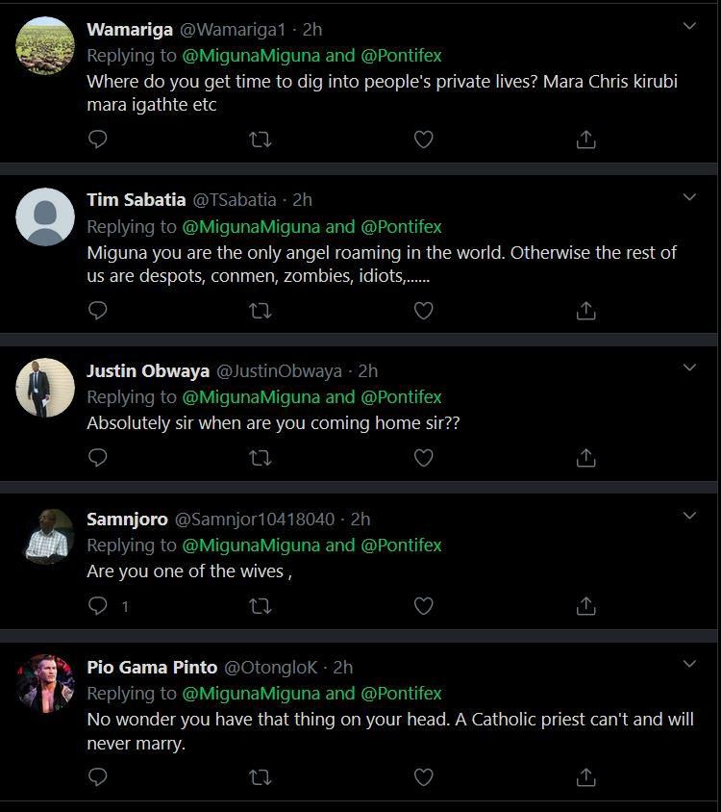Open @Pontifex link in Justin Obwaya's reply
The width and height of the screenshot is (721, 812).
401,396
